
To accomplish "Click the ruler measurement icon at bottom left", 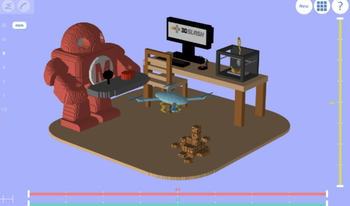I will tap(7, 199).
